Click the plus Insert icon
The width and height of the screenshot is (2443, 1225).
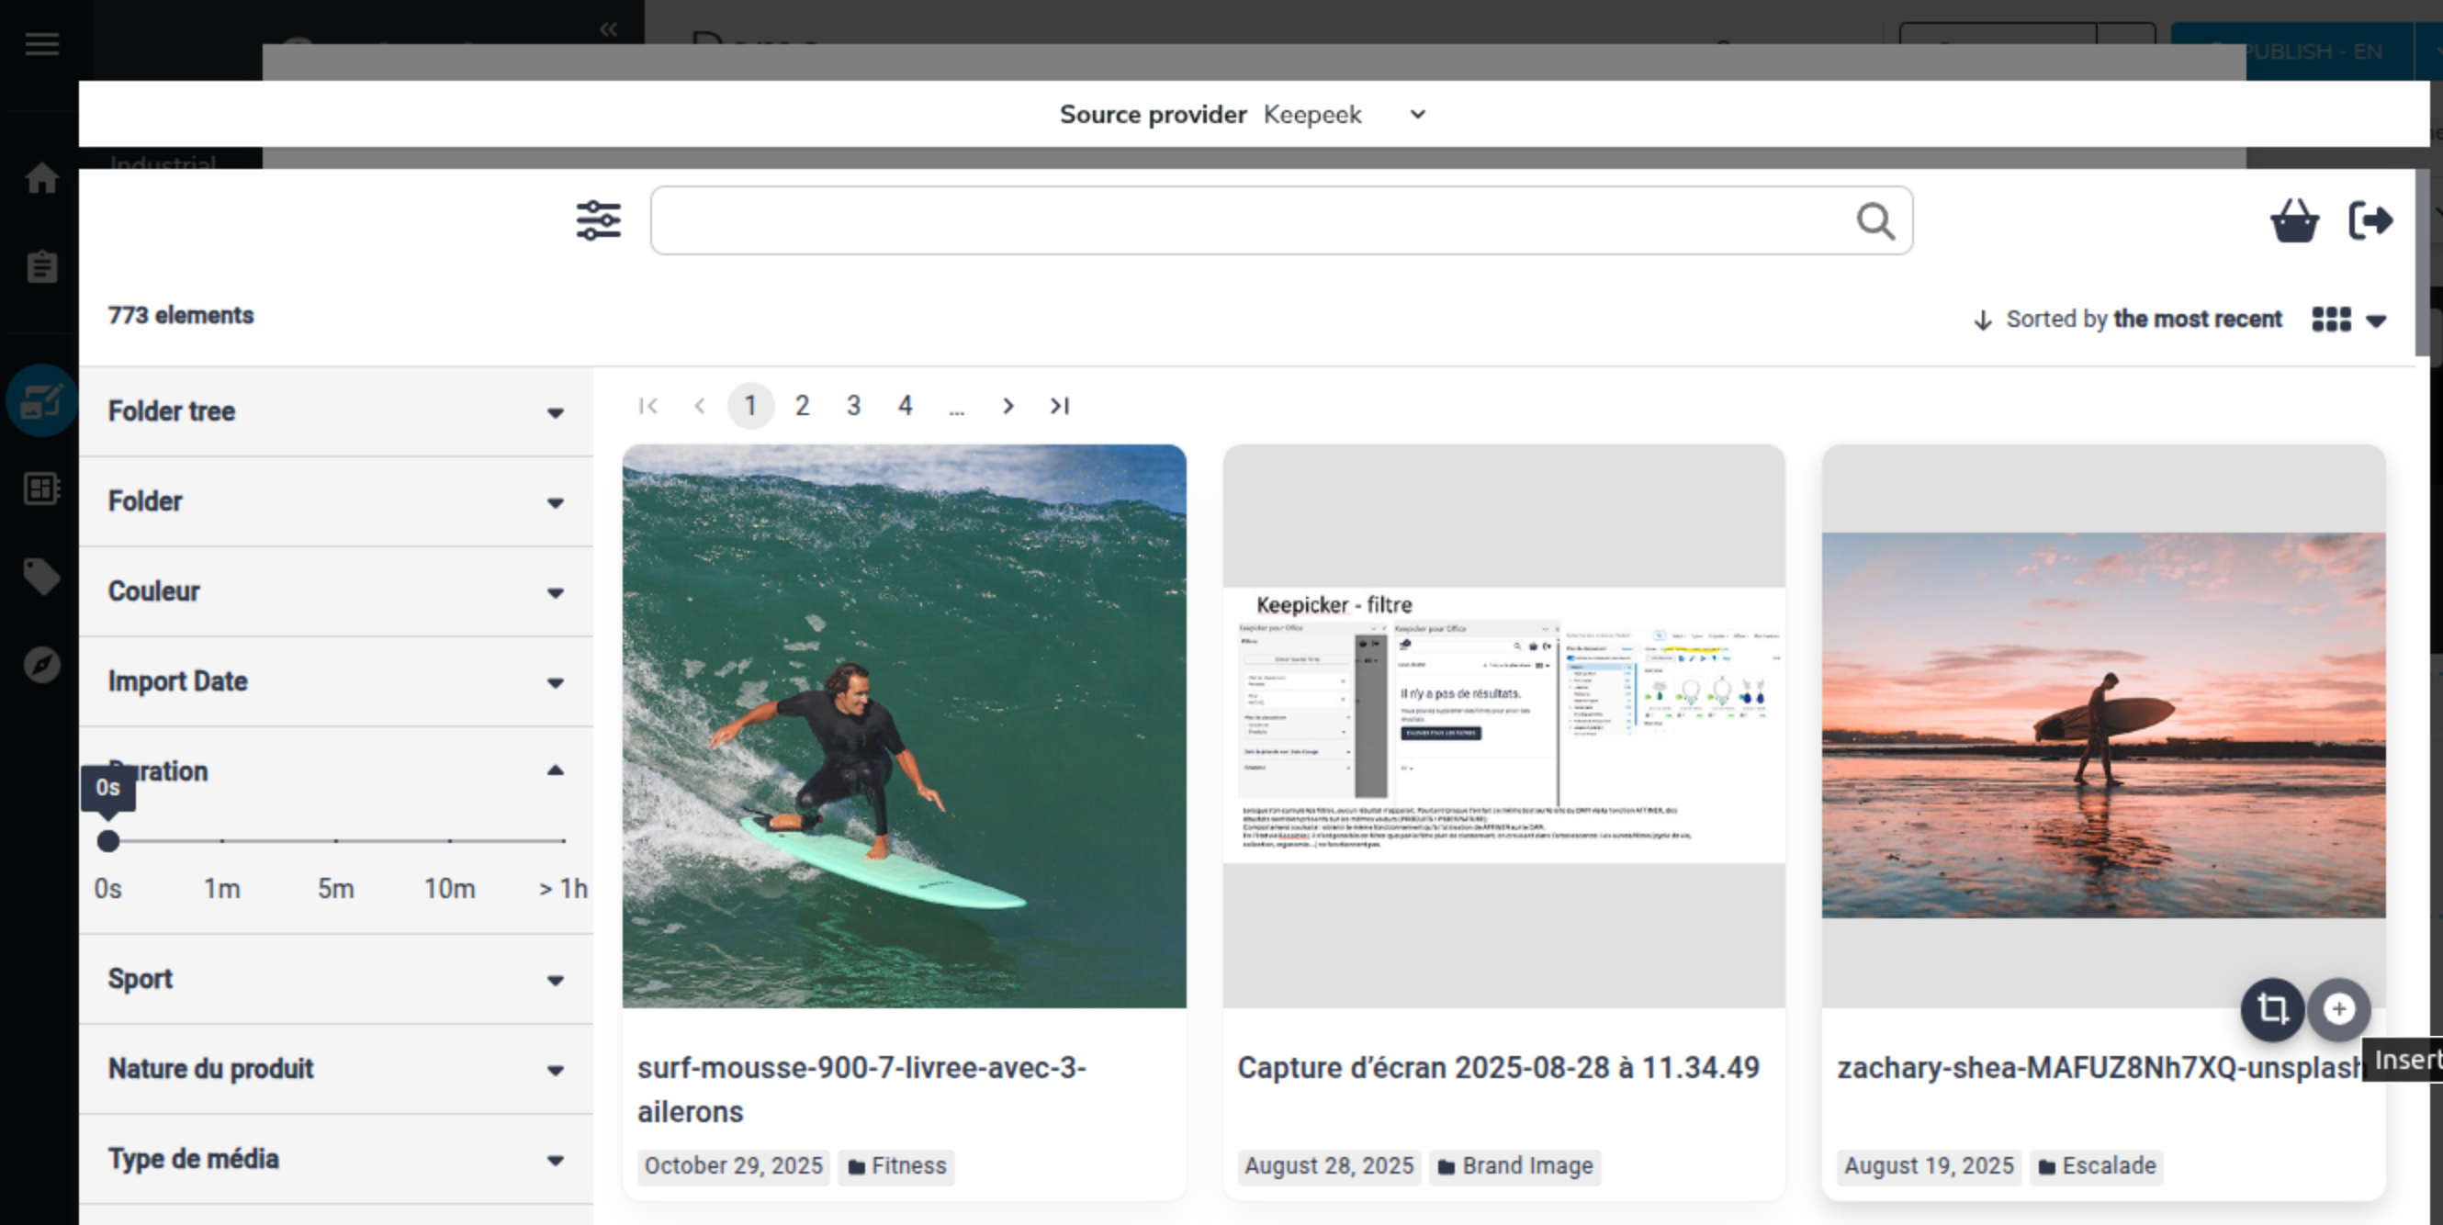[x=2338, y=1009]
